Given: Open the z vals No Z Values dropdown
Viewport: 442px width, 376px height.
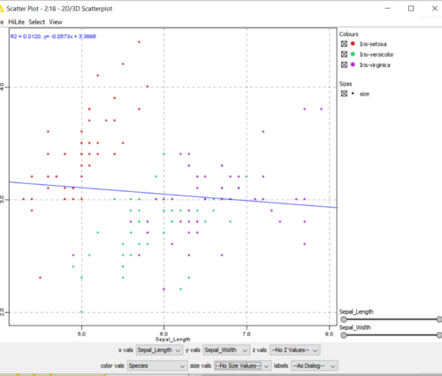Looking at the screenshot, I should click(x=294, y=350).
